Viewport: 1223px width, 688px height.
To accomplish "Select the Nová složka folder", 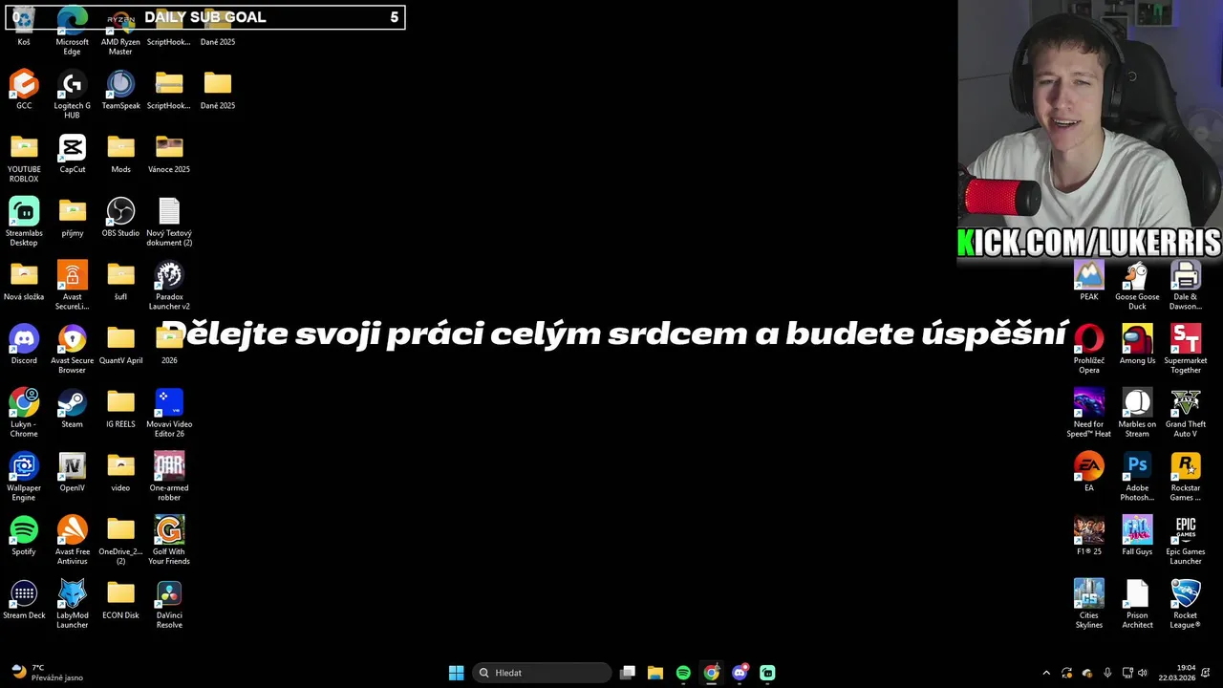I will (x=24, y=281).
